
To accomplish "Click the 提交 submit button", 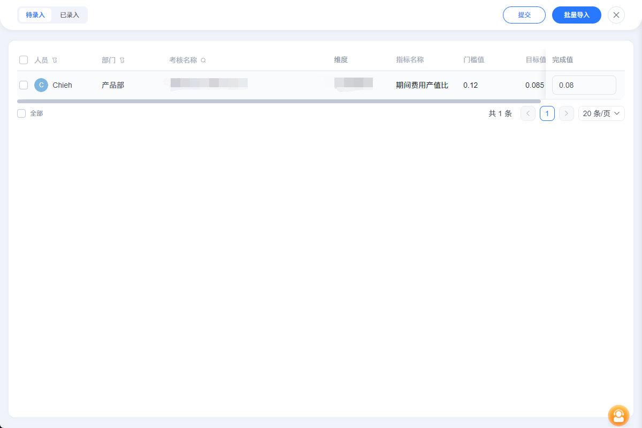I will [x=524, y=15].
